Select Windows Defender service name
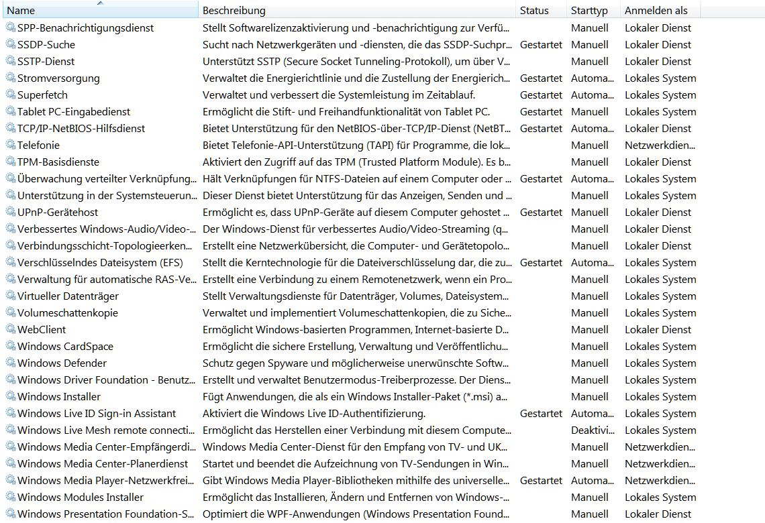The image size is (765, 523). 62,363
